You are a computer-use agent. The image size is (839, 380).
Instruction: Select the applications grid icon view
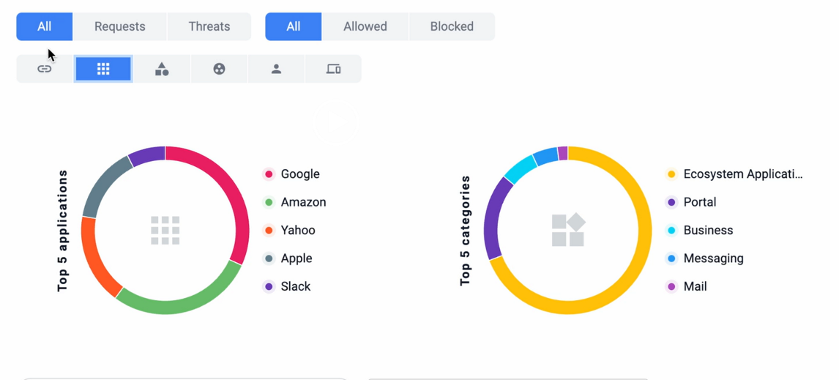(103, 69)
